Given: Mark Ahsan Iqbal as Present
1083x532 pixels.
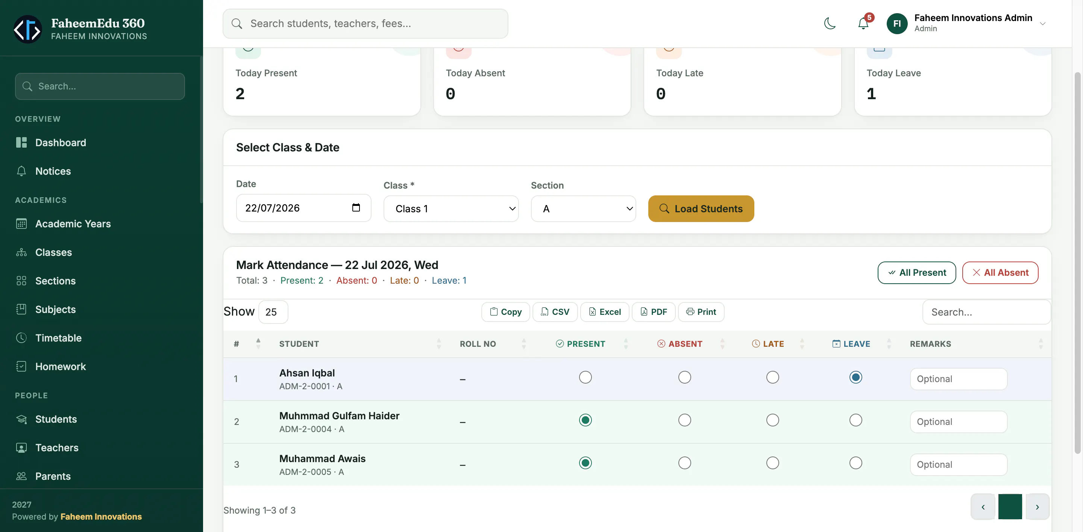Looking at the screenshot, I should click(x=585, y=377).
